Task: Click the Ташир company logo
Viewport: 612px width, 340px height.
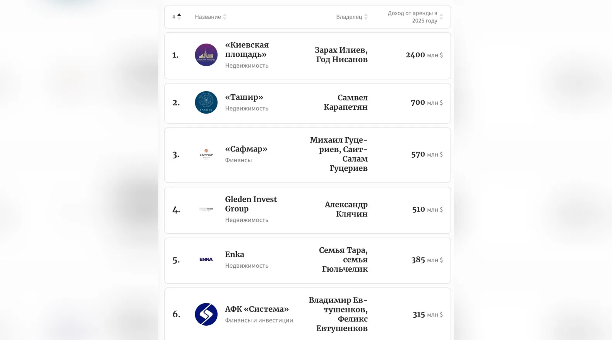Action: coord(206,102)
